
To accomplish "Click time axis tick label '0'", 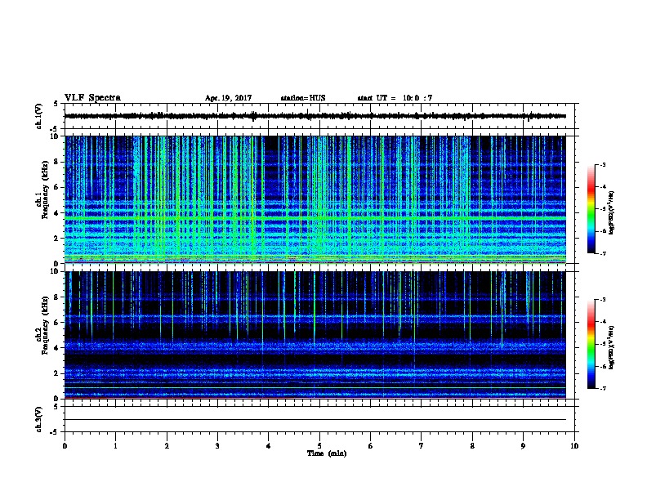I will 65,446.
